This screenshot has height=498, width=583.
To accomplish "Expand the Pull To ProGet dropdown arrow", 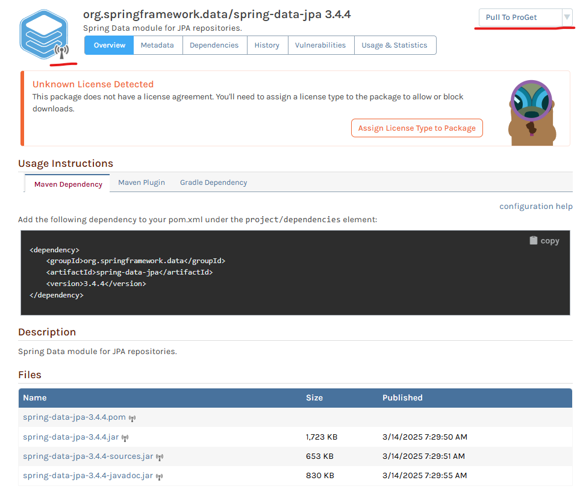I will pos(567,17).
